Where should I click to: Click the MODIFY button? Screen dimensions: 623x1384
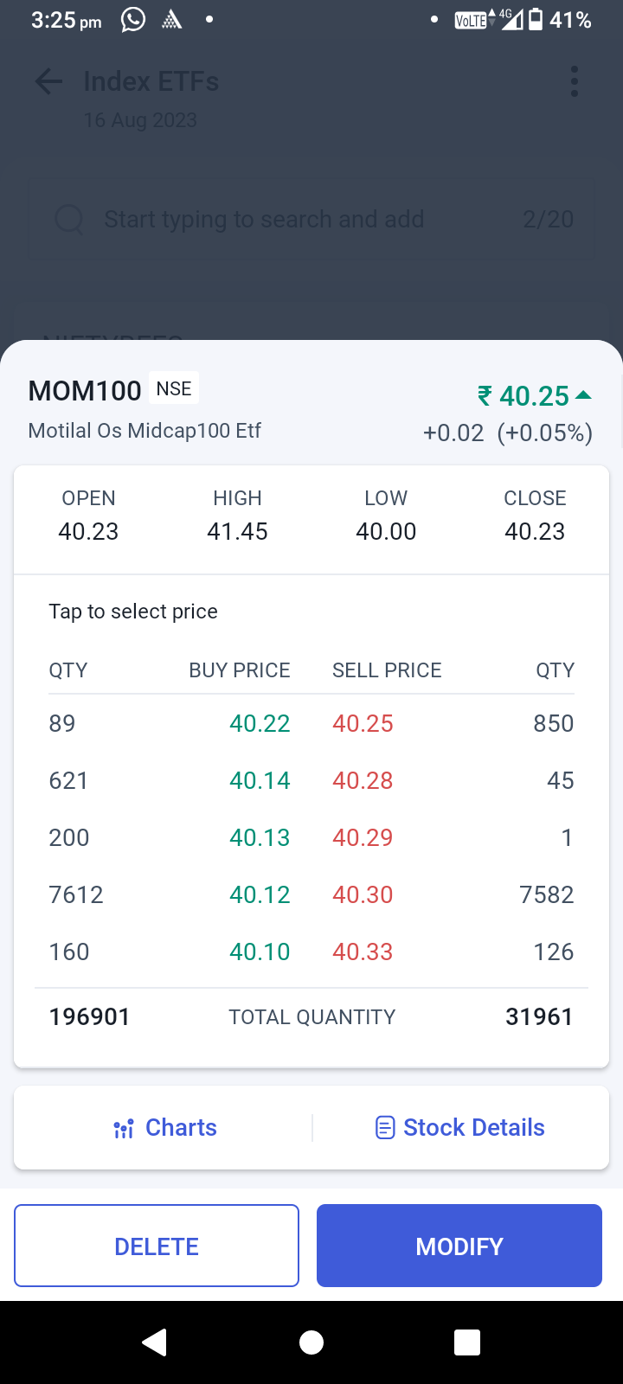pos(459,1246)
